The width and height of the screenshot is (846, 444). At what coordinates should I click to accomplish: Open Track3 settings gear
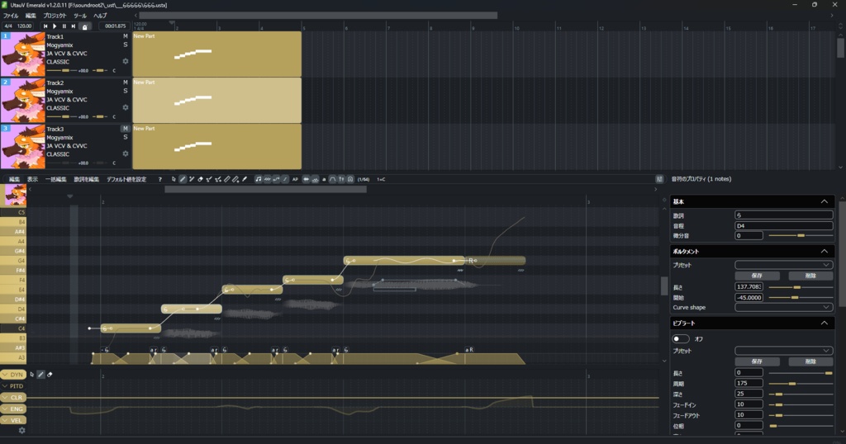point(126,154)
